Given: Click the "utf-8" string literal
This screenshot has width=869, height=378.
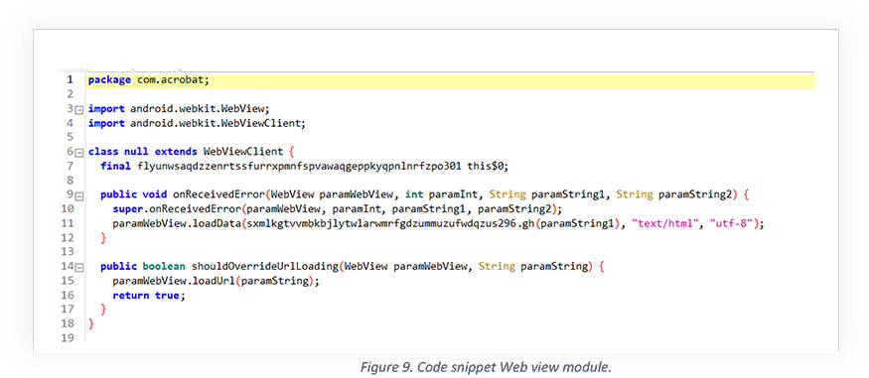Looking at the screenshot, I should [x=732, y=223].
